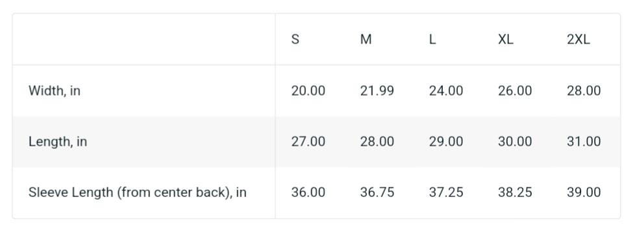This screenshot has width=635, height=236.
Task: Select the L size column header
Action: click(x=432, y=39)
